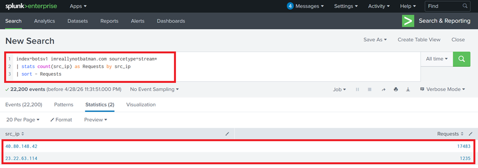Sort by the src_ip column header
478x168 pixels.
(x=14, y=134)
